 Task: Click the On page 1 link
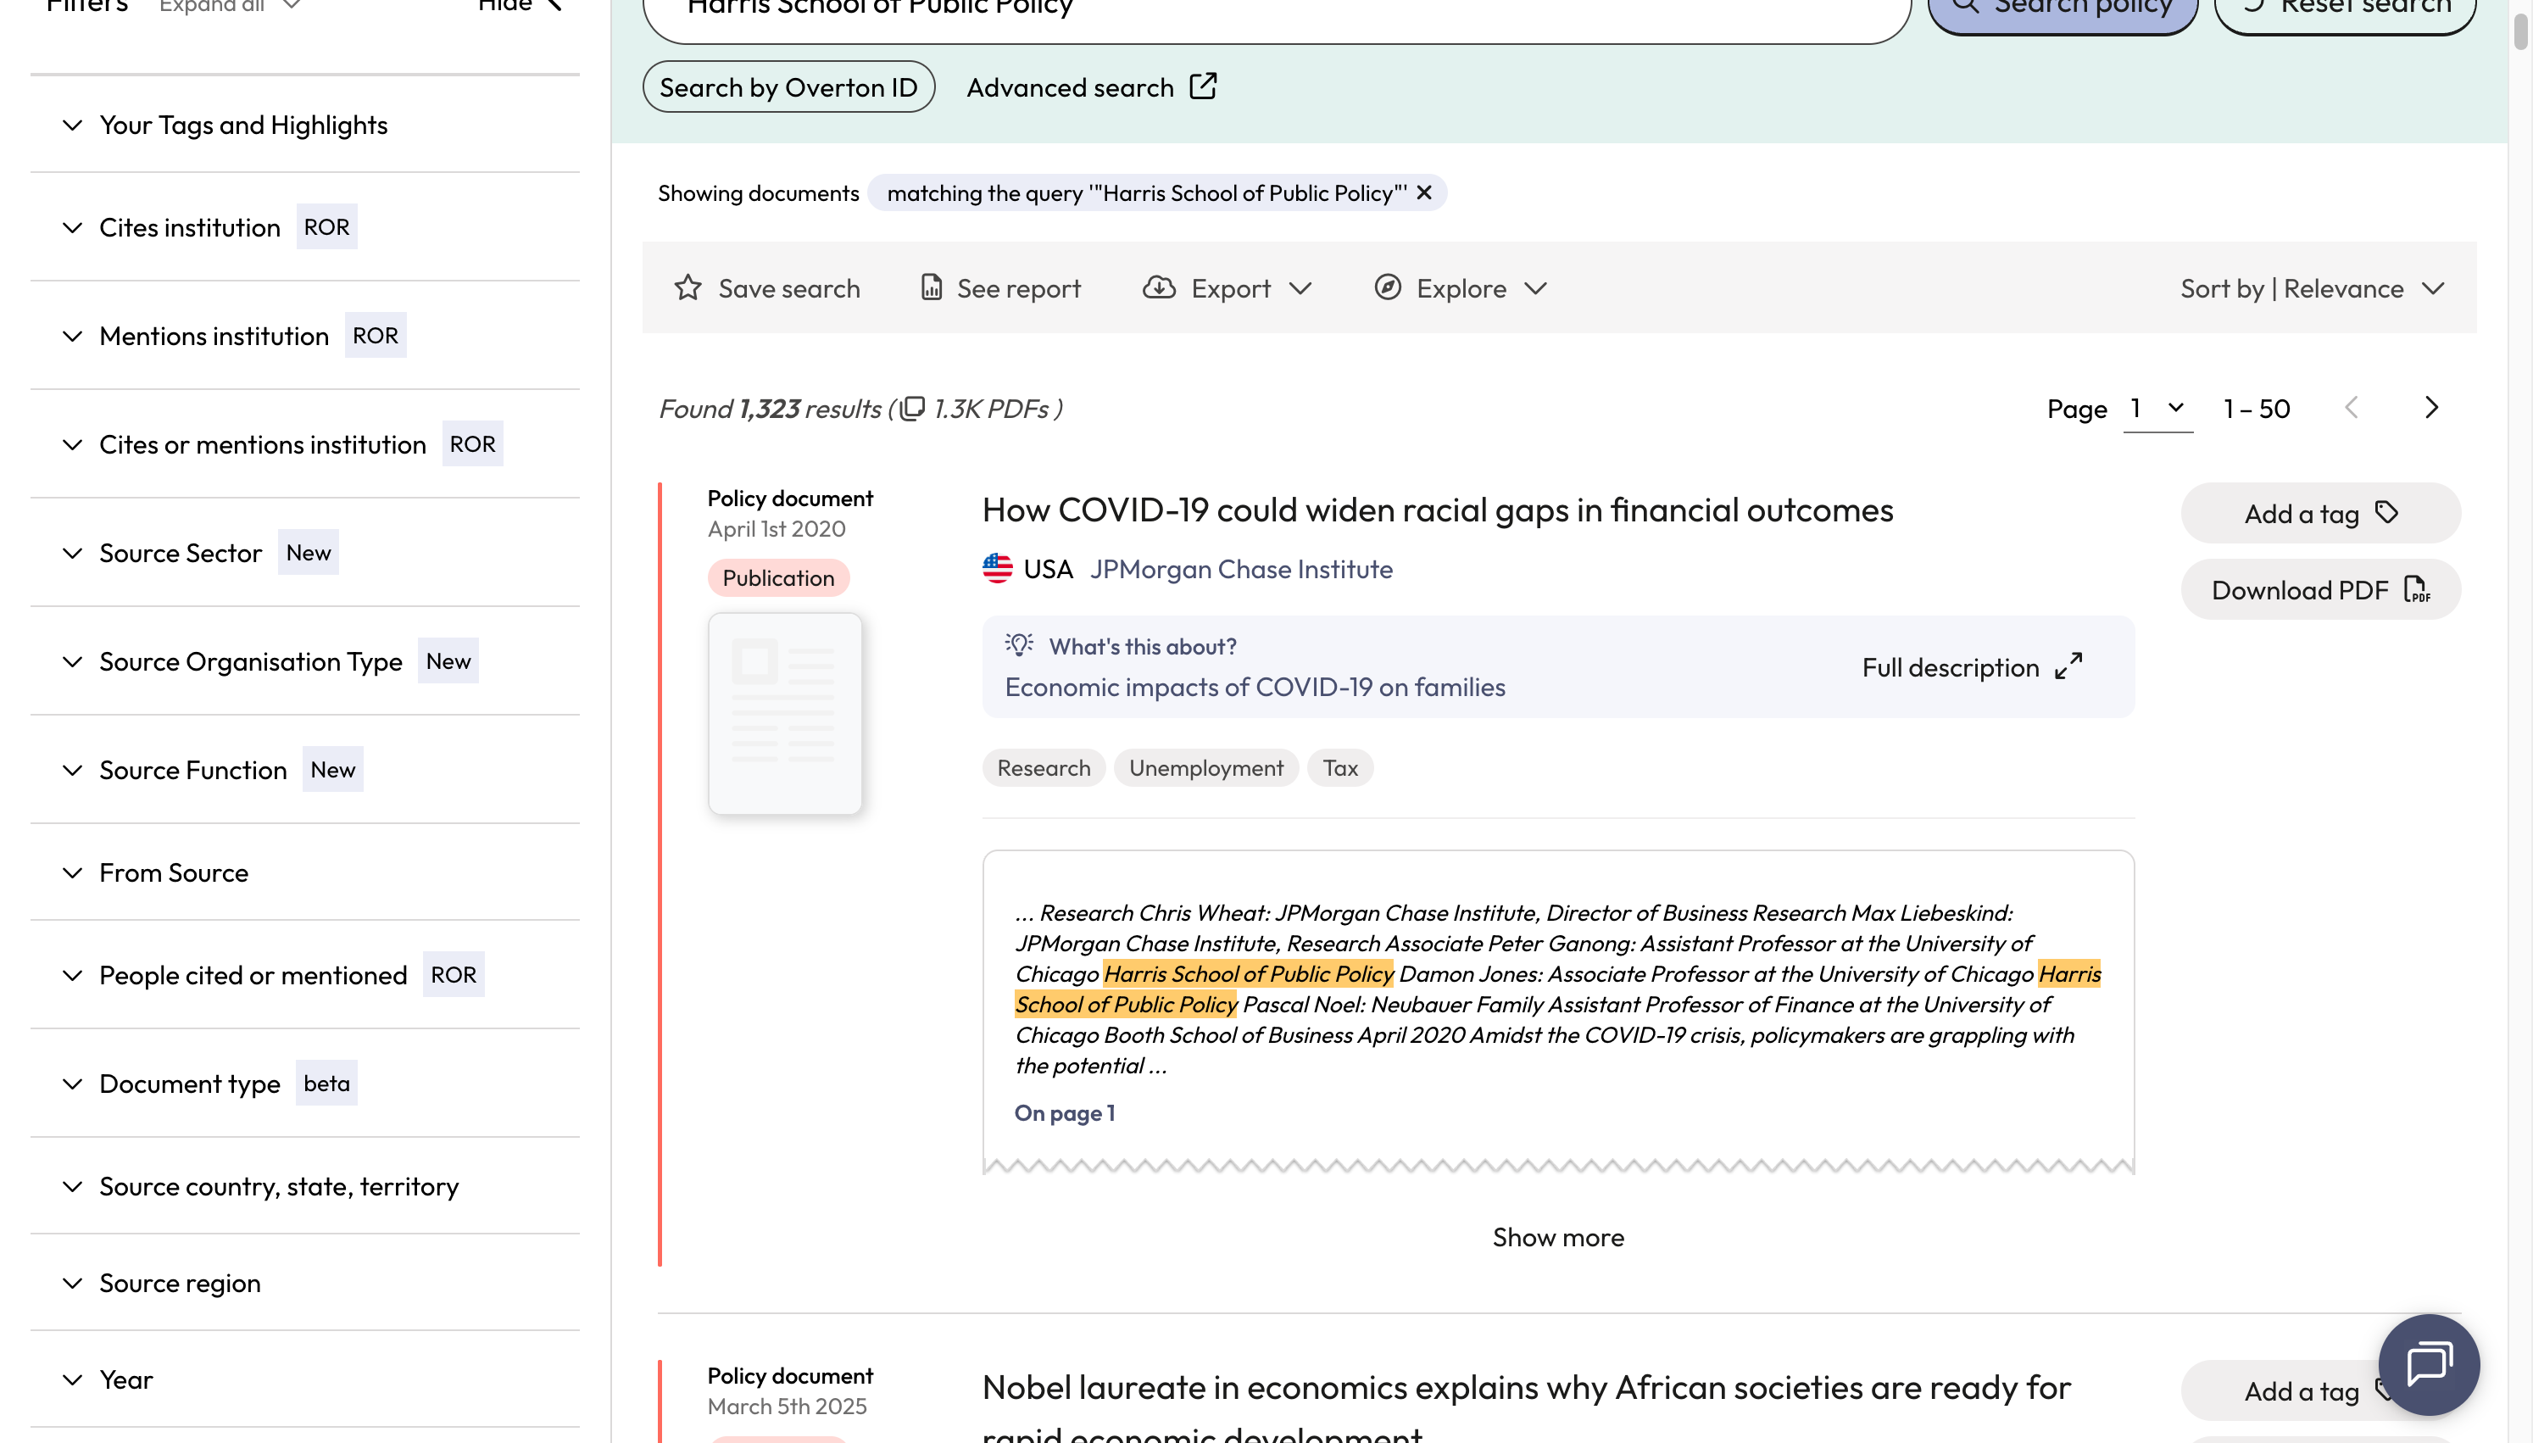tap(1064, 1112)
